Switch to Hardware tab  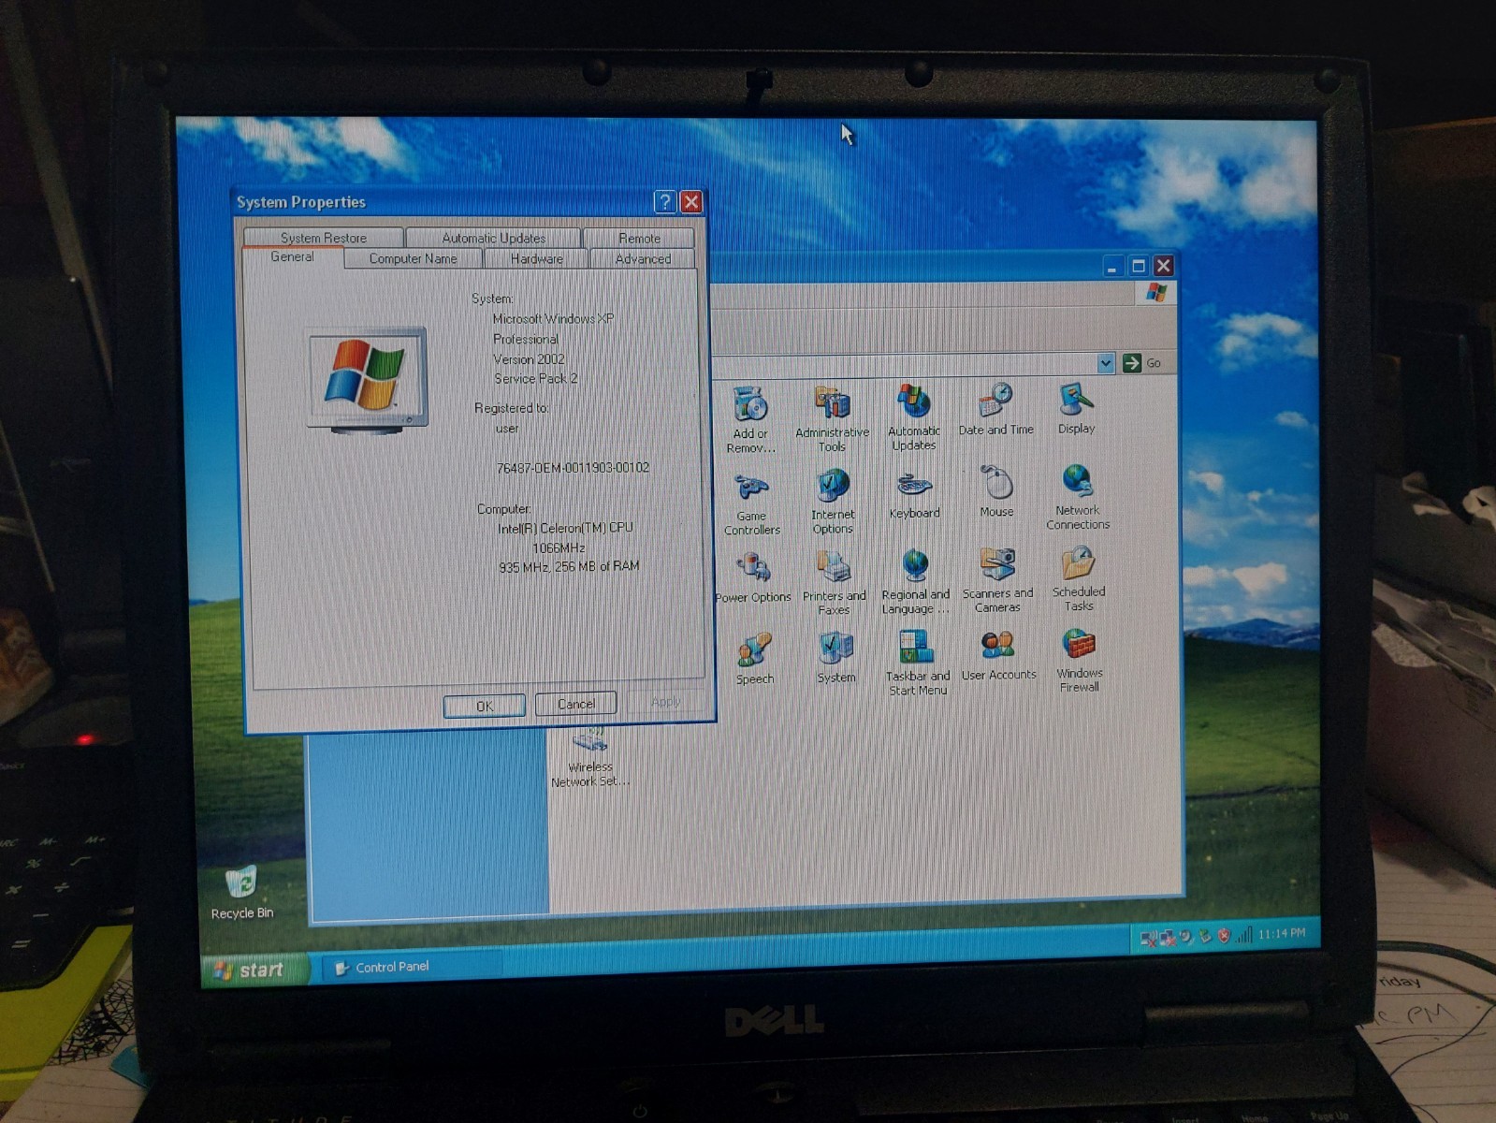click(536, 258)
